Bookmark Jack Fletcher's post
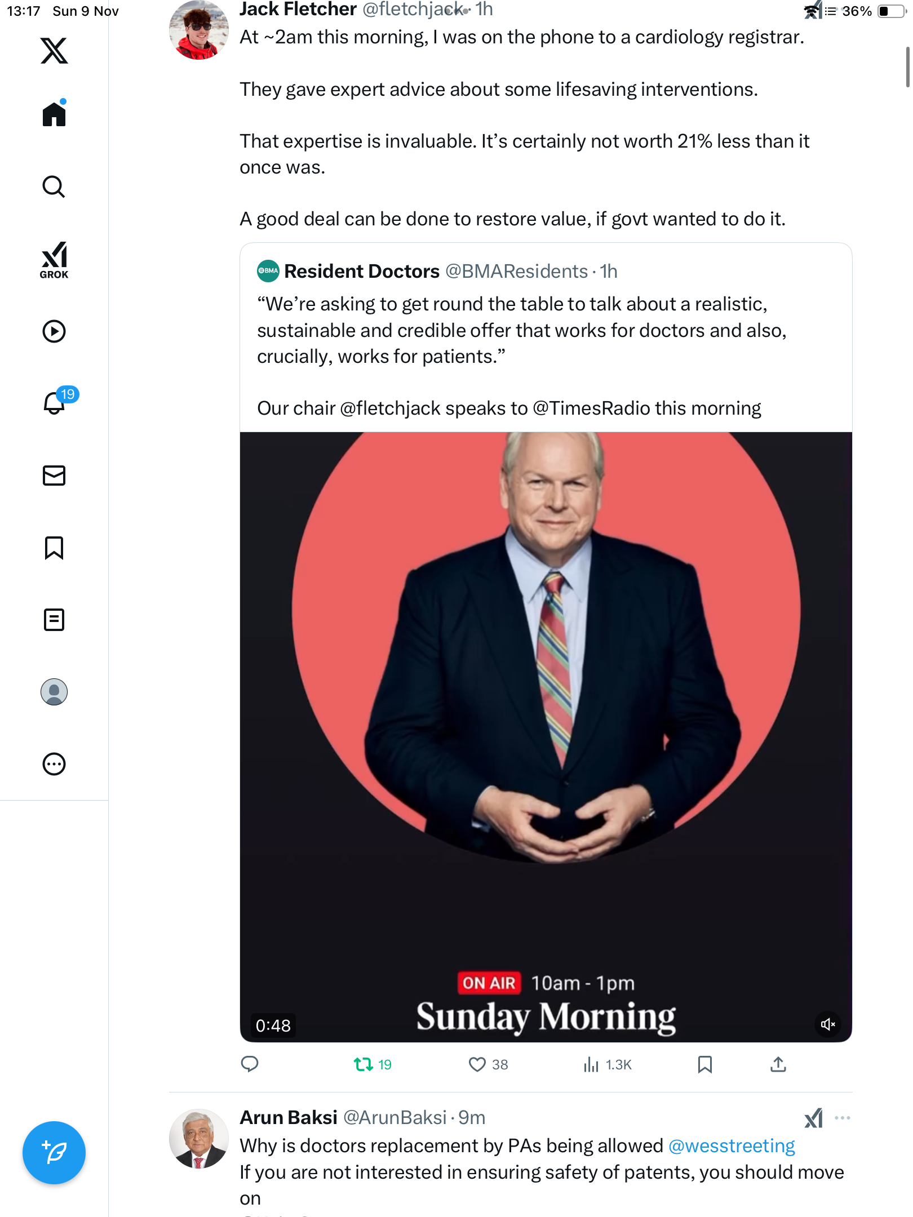Screen dimensions: 913x1217 (x=704, y=1064)
